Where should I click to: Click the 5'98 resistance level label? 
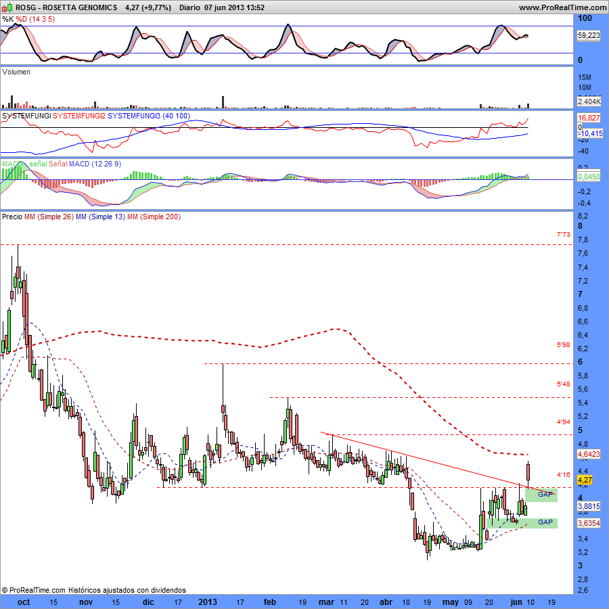click(564, 345)
